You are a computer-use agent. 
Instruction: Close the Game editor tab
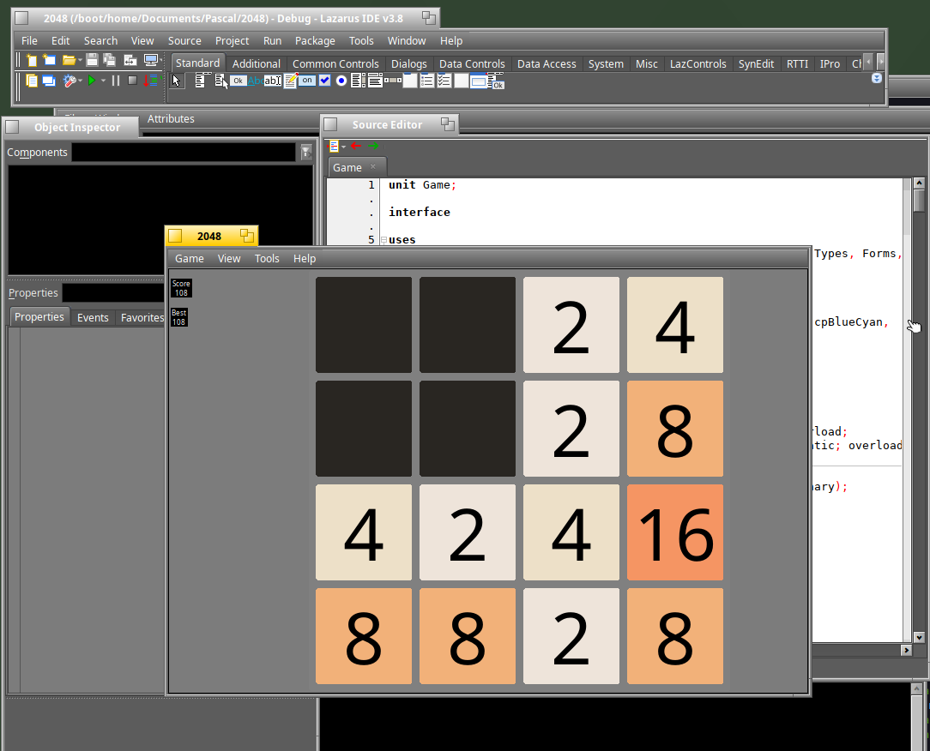click(x=373, y=167)
